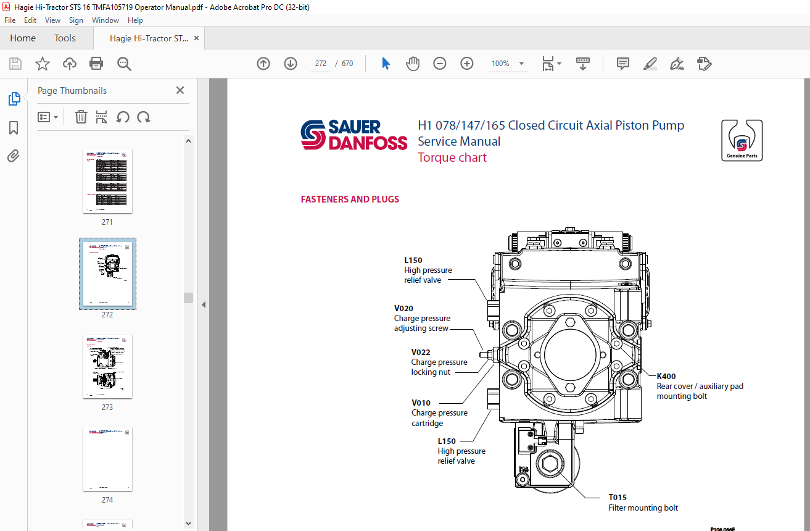Screen dimensions: 810x531
Task: Click the V020 label in the diagram
Action: click(404, 308)
